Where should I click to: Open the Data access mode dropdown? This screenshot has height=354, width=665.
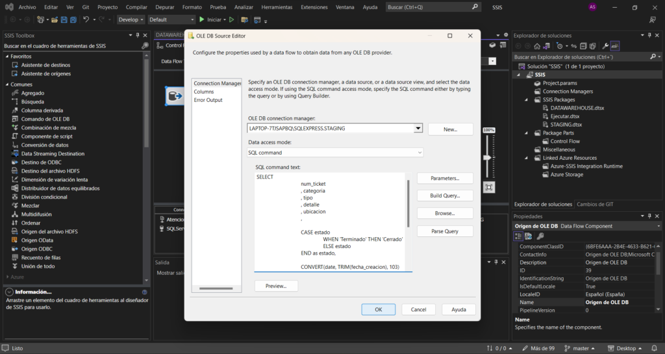coord(418,153)
